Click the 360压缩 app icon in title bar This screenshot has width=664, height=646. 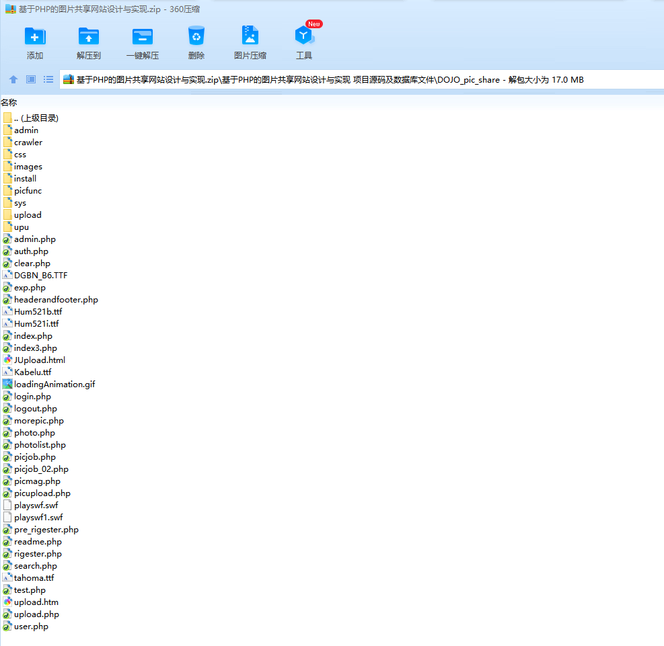(x=10, y=9)
